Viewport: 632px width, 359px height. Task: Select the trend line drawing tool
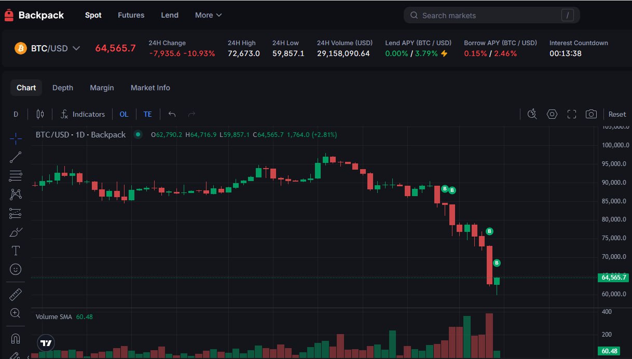pos(16,157)
